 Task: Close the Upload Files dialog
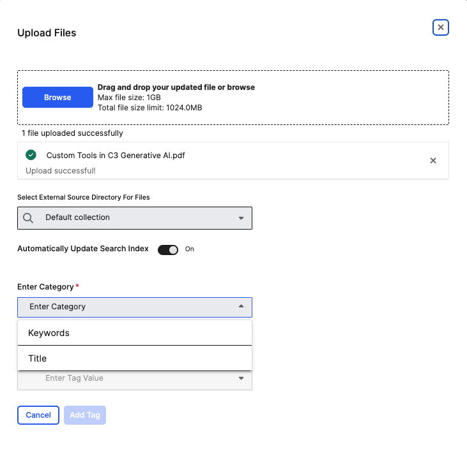[441, 27]
